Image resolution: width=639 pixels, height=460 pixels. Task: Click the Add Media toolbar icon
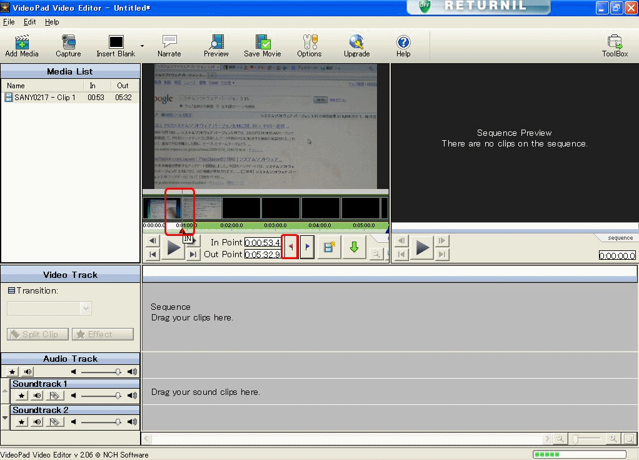click(x=22, y=45)
